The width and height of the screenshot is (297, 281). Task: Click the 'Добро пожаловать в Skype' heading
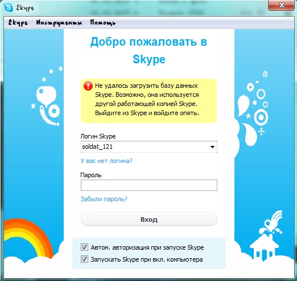[x=148, y=50]
